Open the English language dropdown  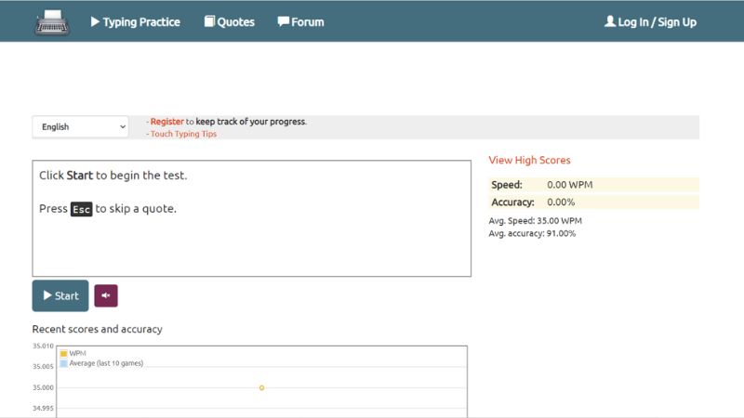(80, 126)
